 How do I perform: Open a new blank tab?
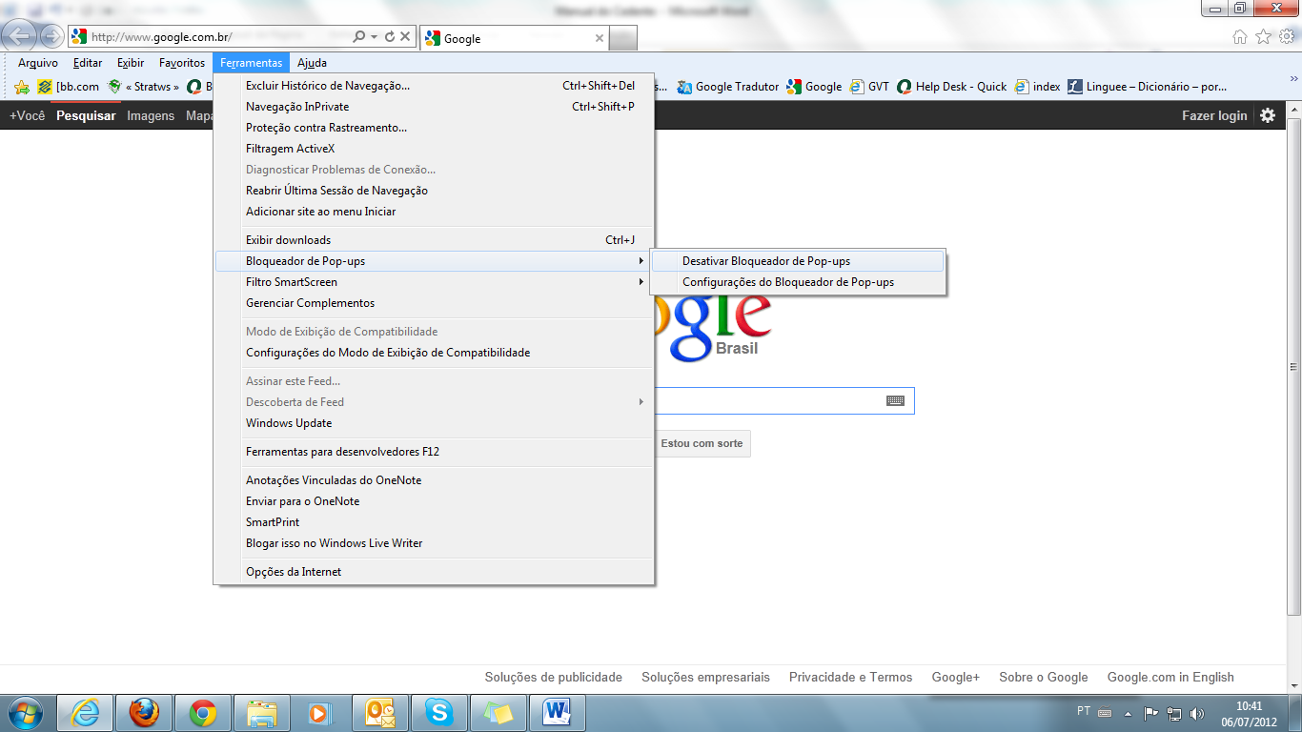tap(623, 39)
